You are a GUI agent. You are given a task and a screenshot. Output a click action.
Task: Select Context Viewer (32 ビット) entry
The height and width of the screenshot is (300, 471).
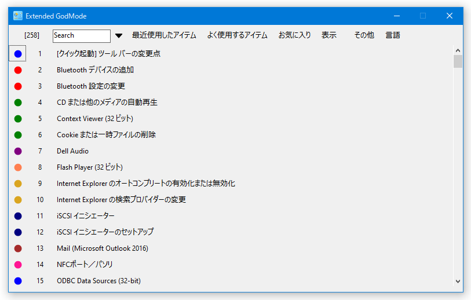(95, 119)
